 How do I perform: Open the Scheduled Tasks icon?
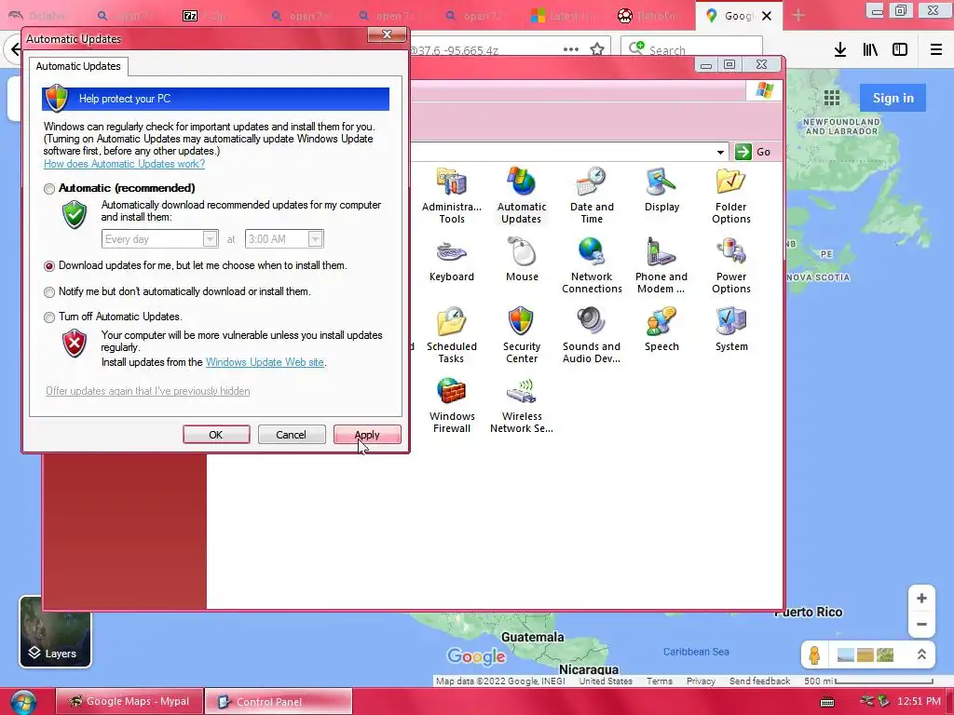(x=452, y=335)
